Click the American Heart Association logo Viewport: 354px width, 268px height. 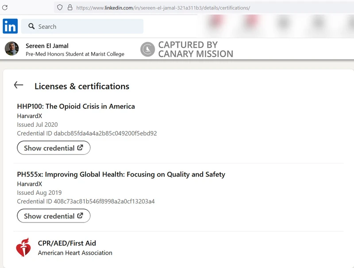point(23,247)
